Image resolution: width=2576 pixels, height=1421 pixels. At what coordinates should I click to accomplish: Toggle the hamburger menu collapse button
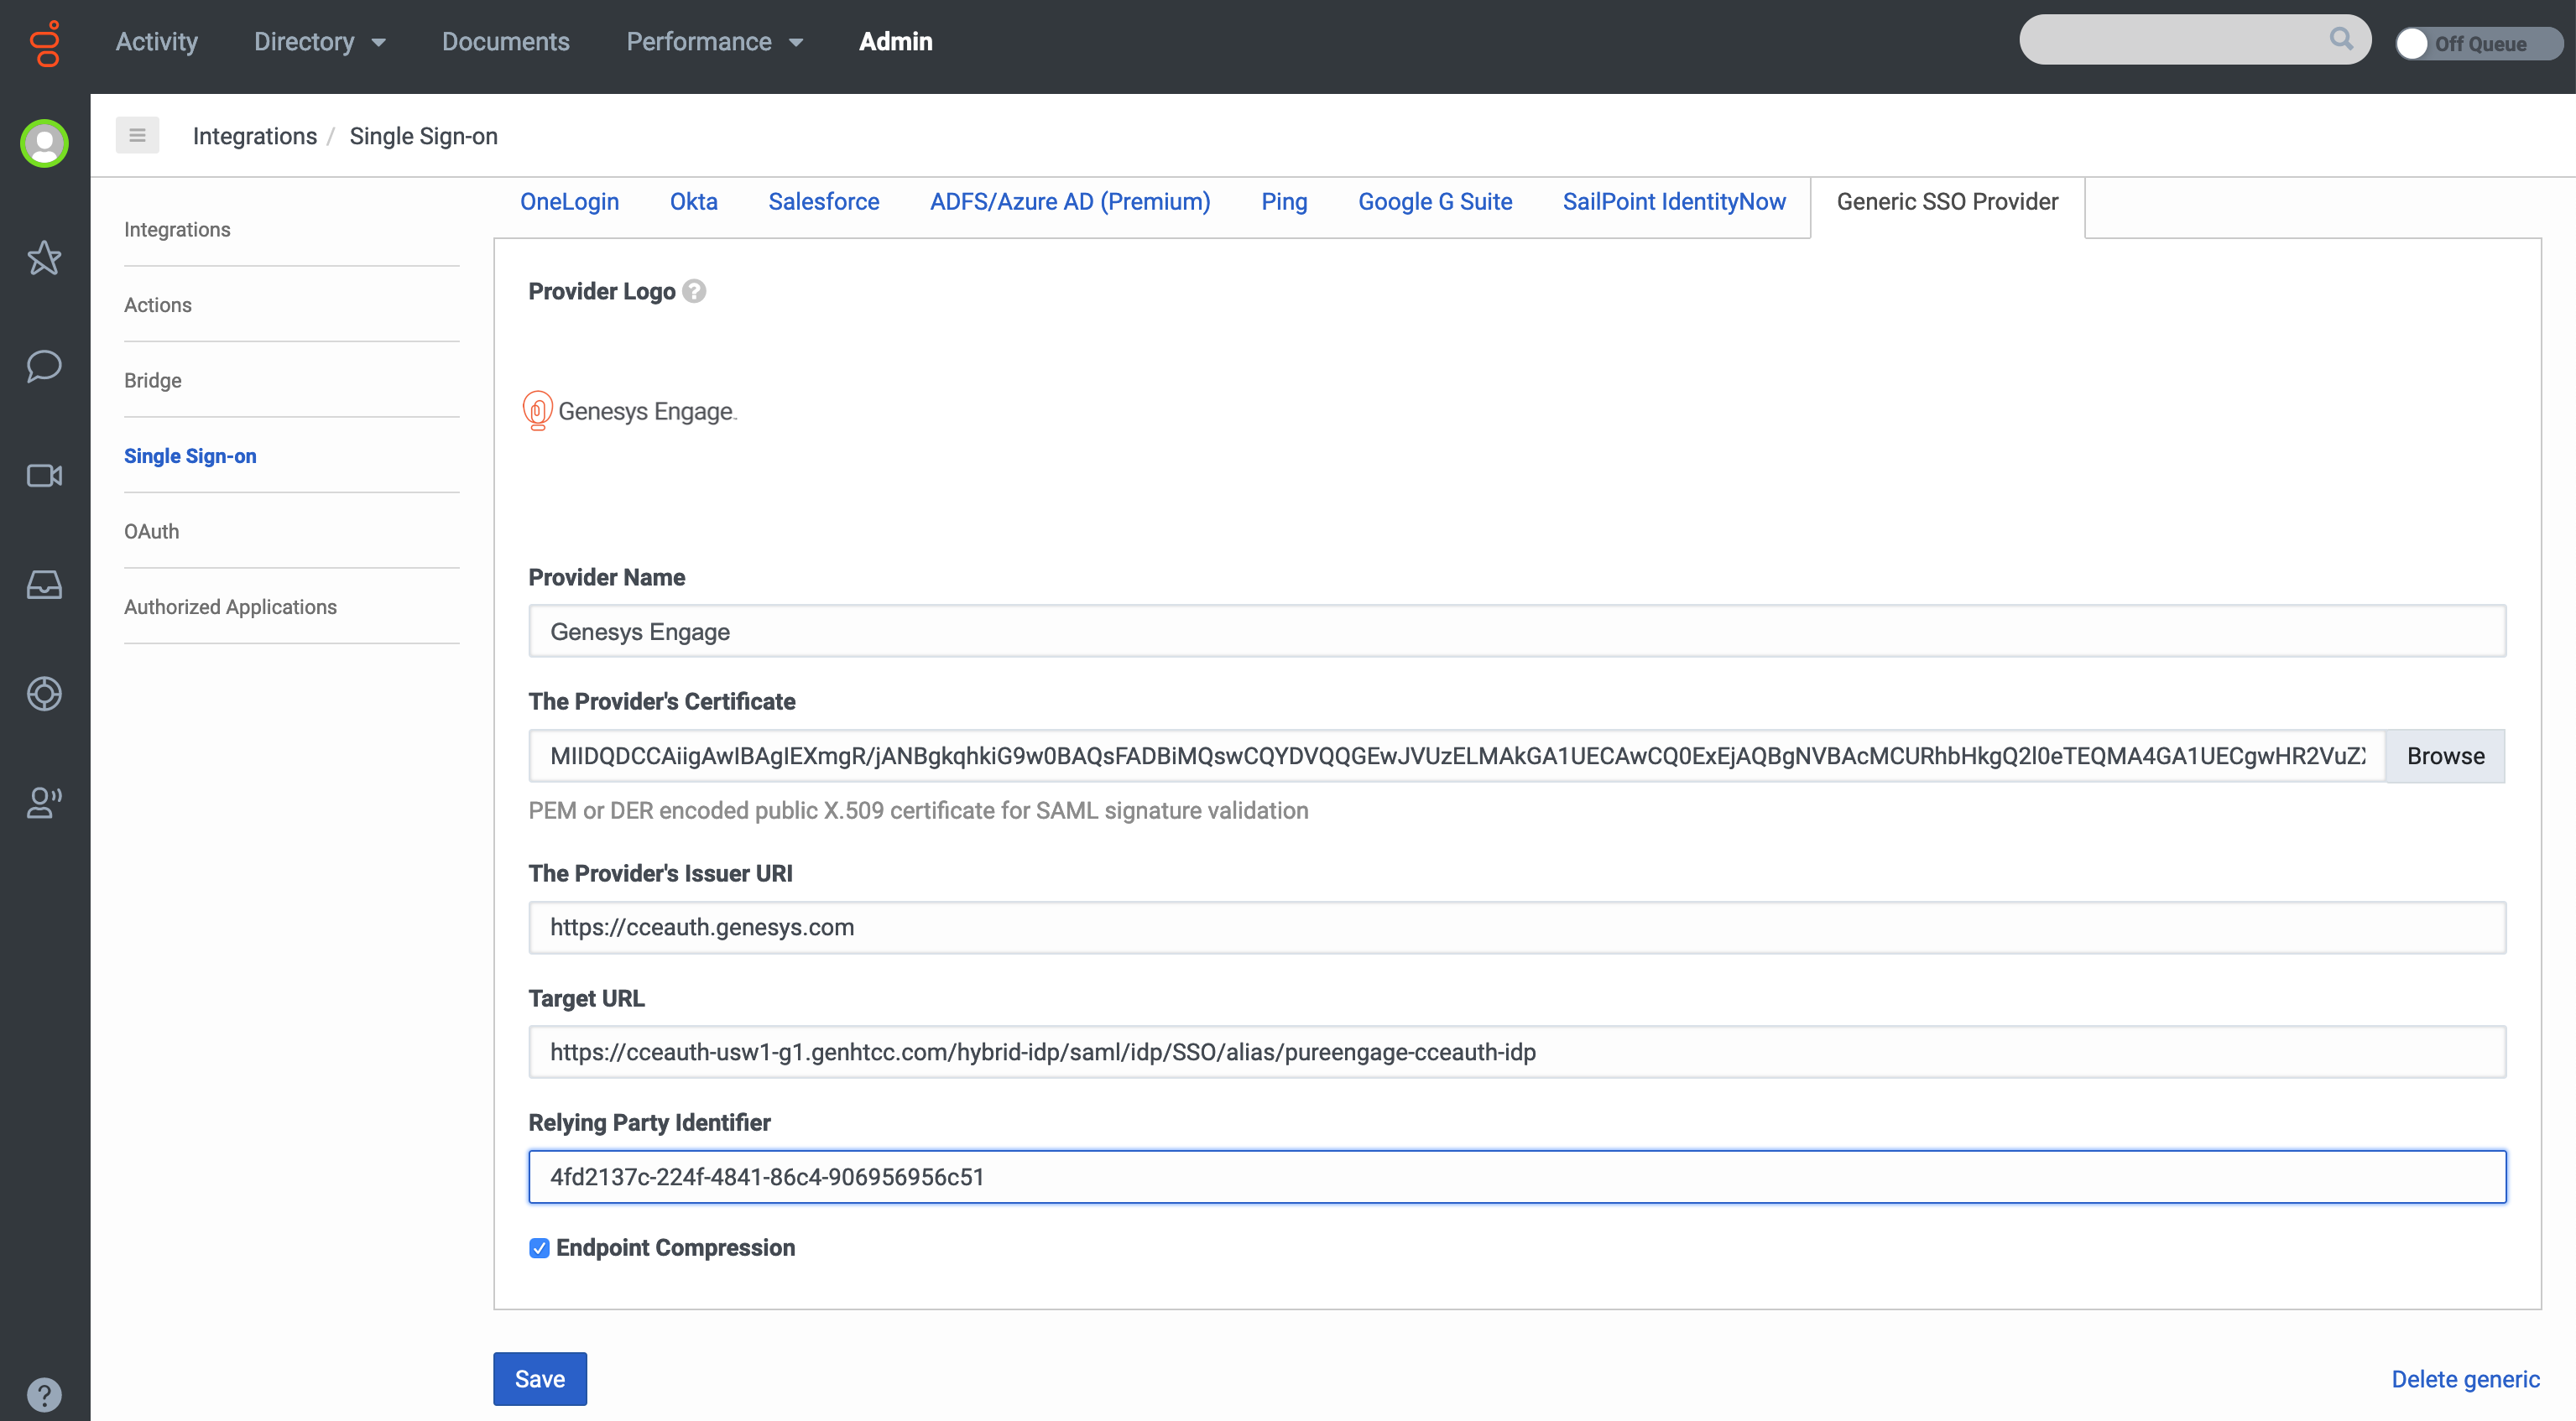(137, 135)
